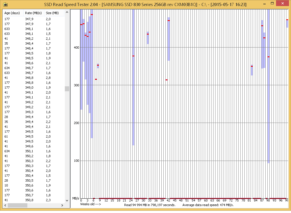The width and height of the screenshot is (291, 213).
Task: Select the row with rate 349,0
Action: [x=34, y=88]
